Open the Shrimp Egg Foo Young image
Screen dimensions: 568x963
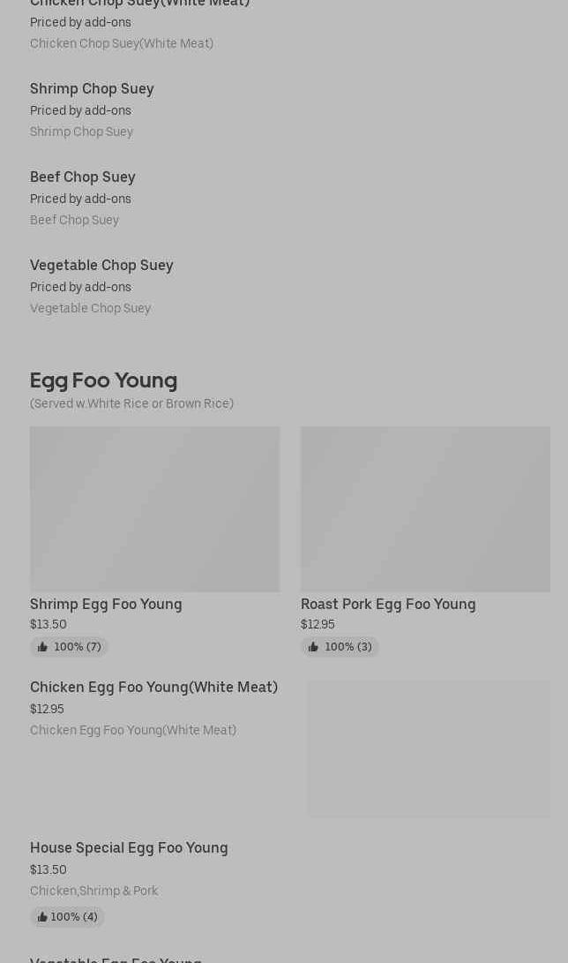154,509
